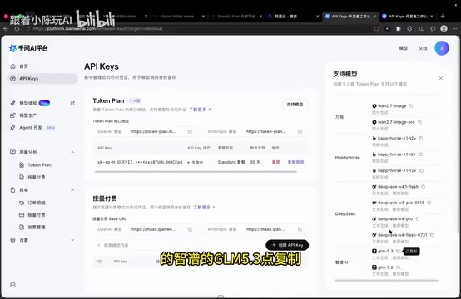Click copy icon next to glm-5.2

tap(399, 267)
